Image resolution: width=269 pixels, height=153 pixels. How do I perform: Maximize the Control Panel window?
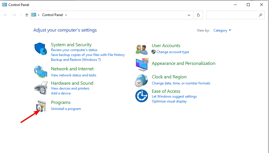pos(248,5)
